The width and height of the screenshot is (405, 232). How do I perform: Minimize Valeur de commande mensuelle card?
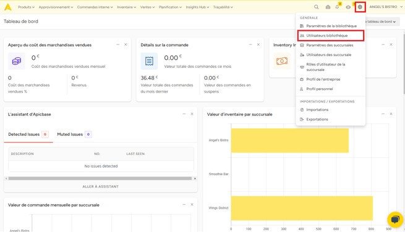tap(184, 204)
